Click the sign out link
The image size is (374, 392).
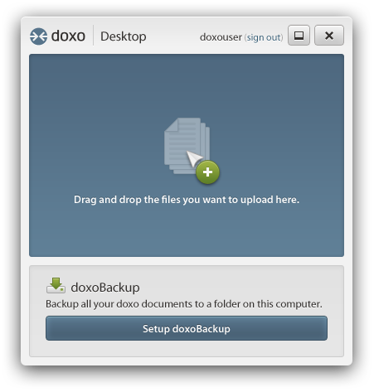[264, 37]
